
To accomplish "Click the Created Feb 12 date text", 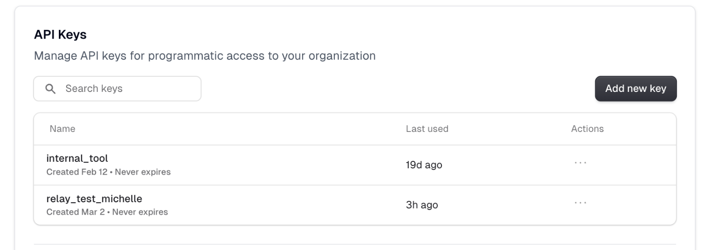I will pyautogui.click(x=77, y=172).
